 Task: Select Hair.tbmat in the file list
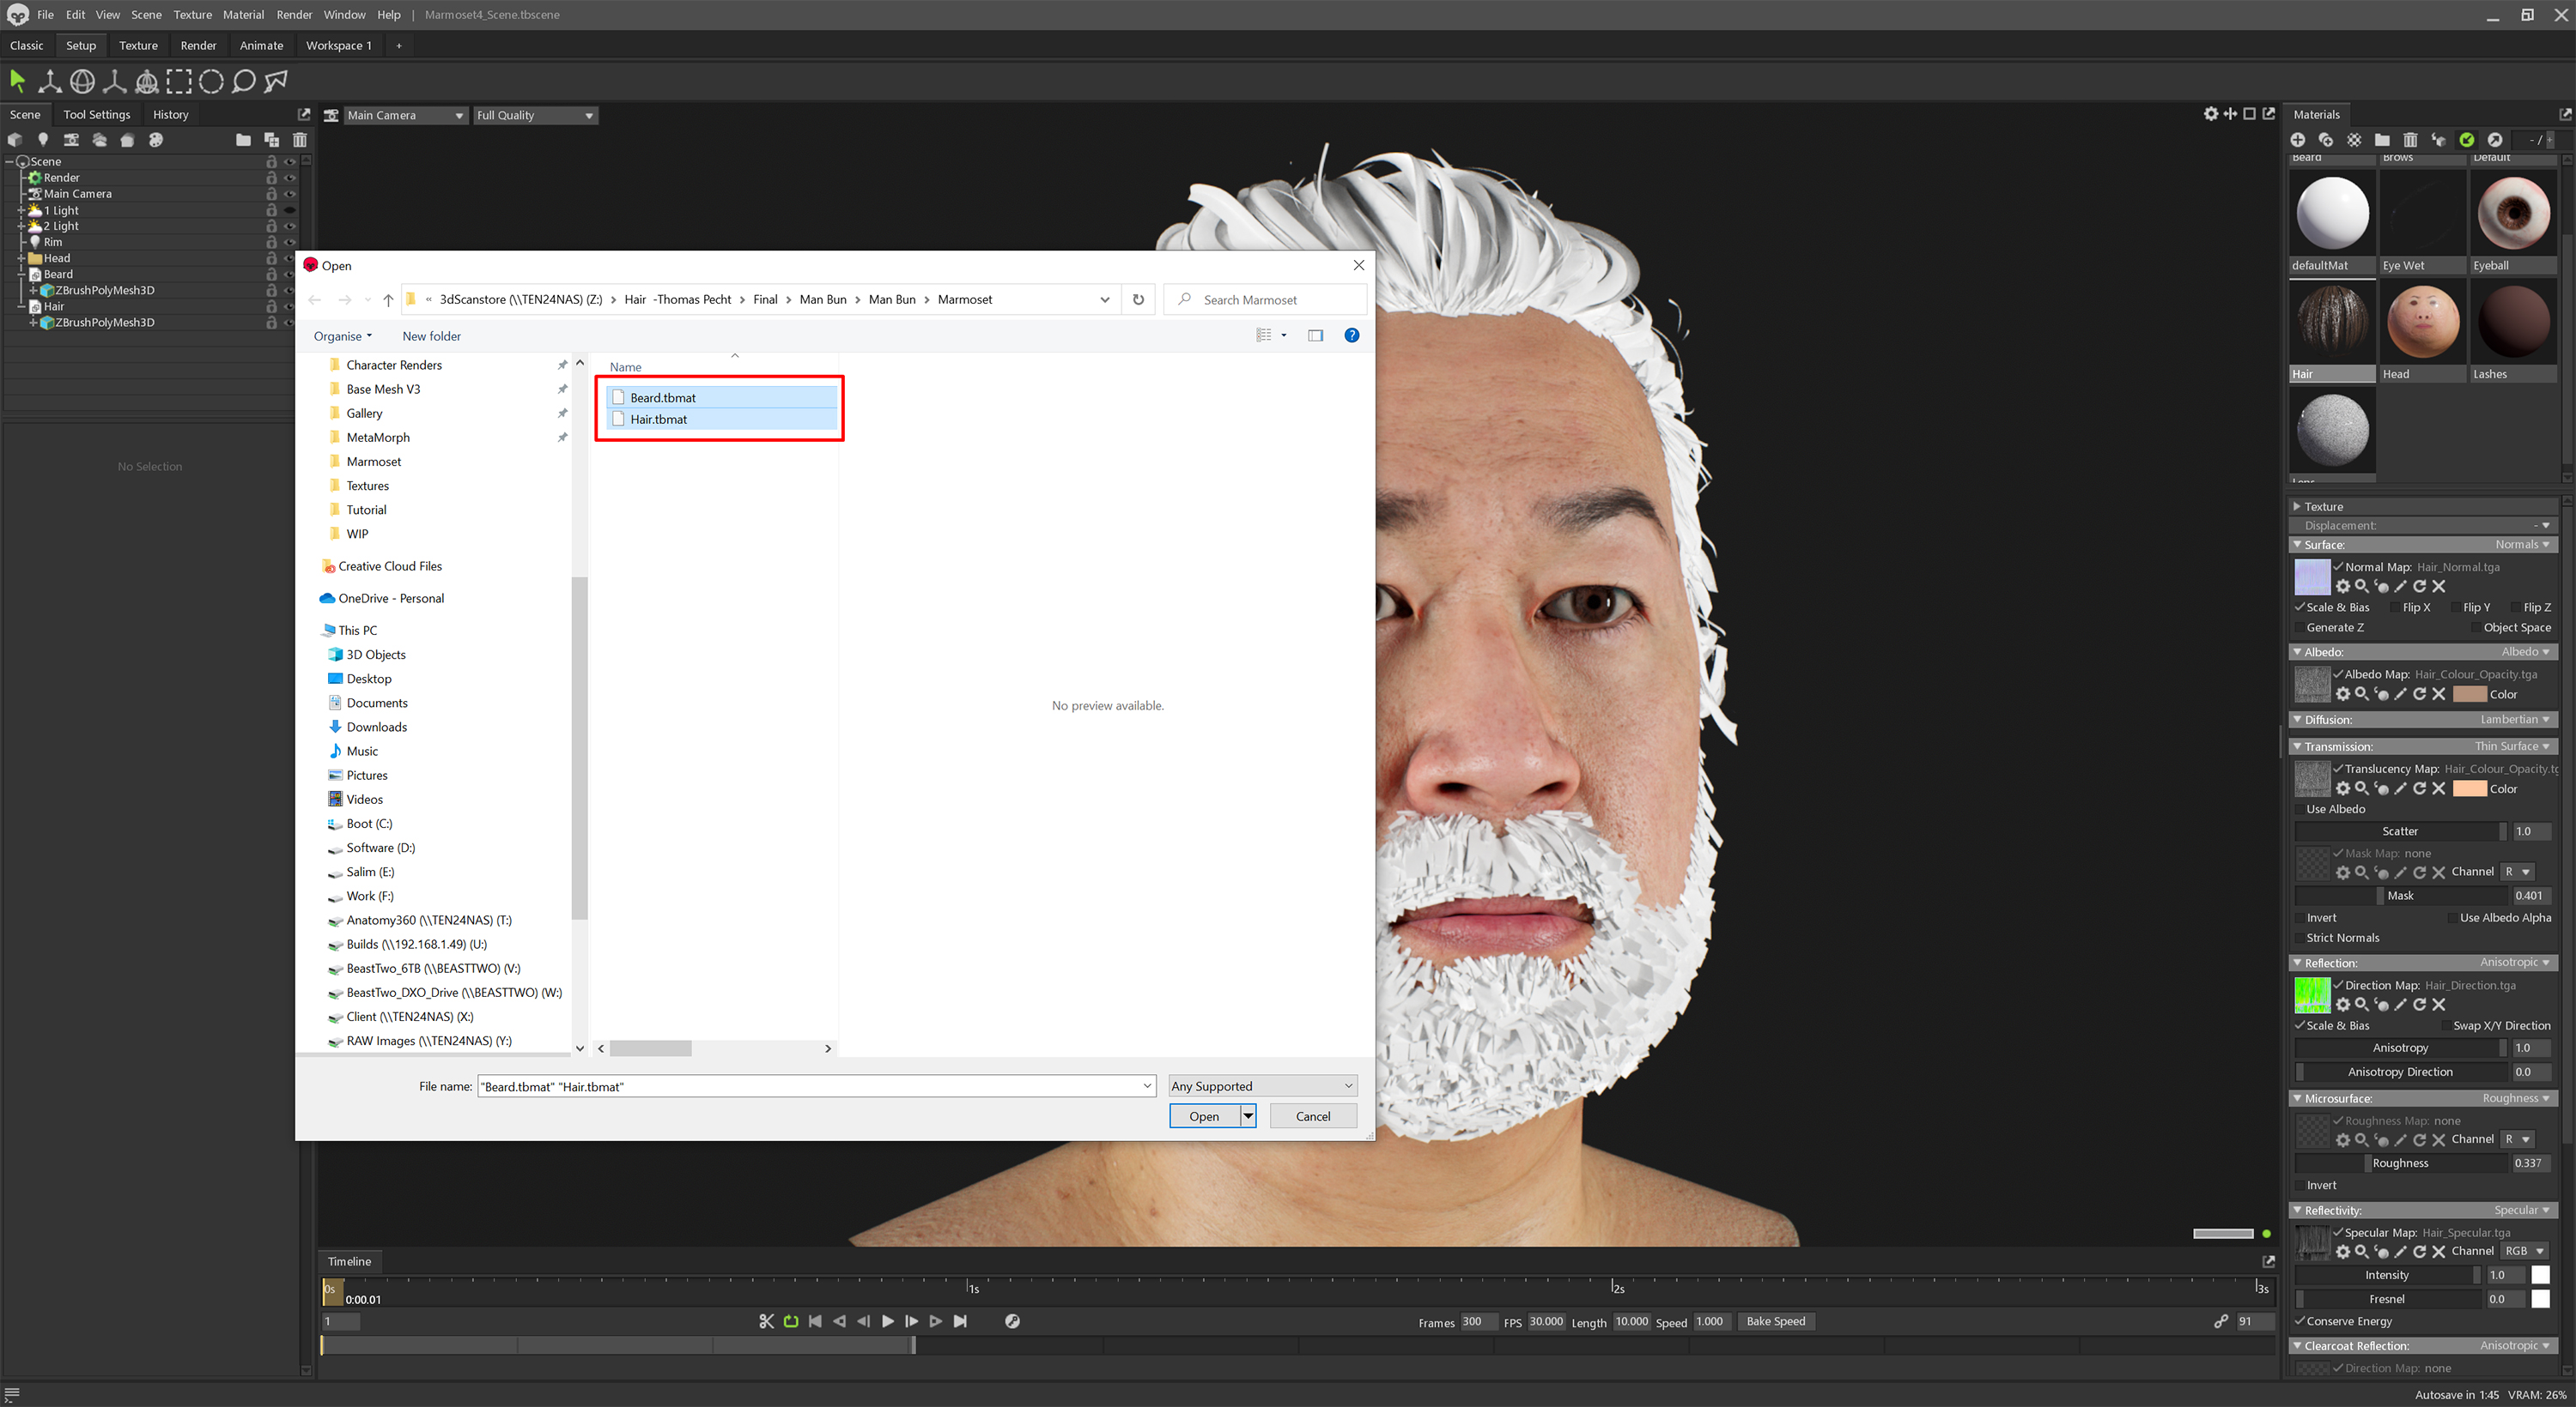658,419
